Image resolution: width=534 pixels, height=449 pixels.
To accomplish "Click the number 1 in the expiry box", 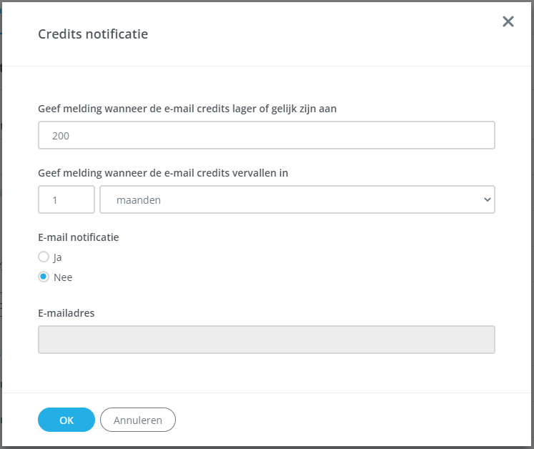I will click(x=55, y=200).
